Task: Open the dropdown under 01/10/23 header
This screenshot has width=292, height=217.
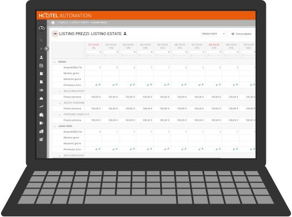Action: [94, 52]
